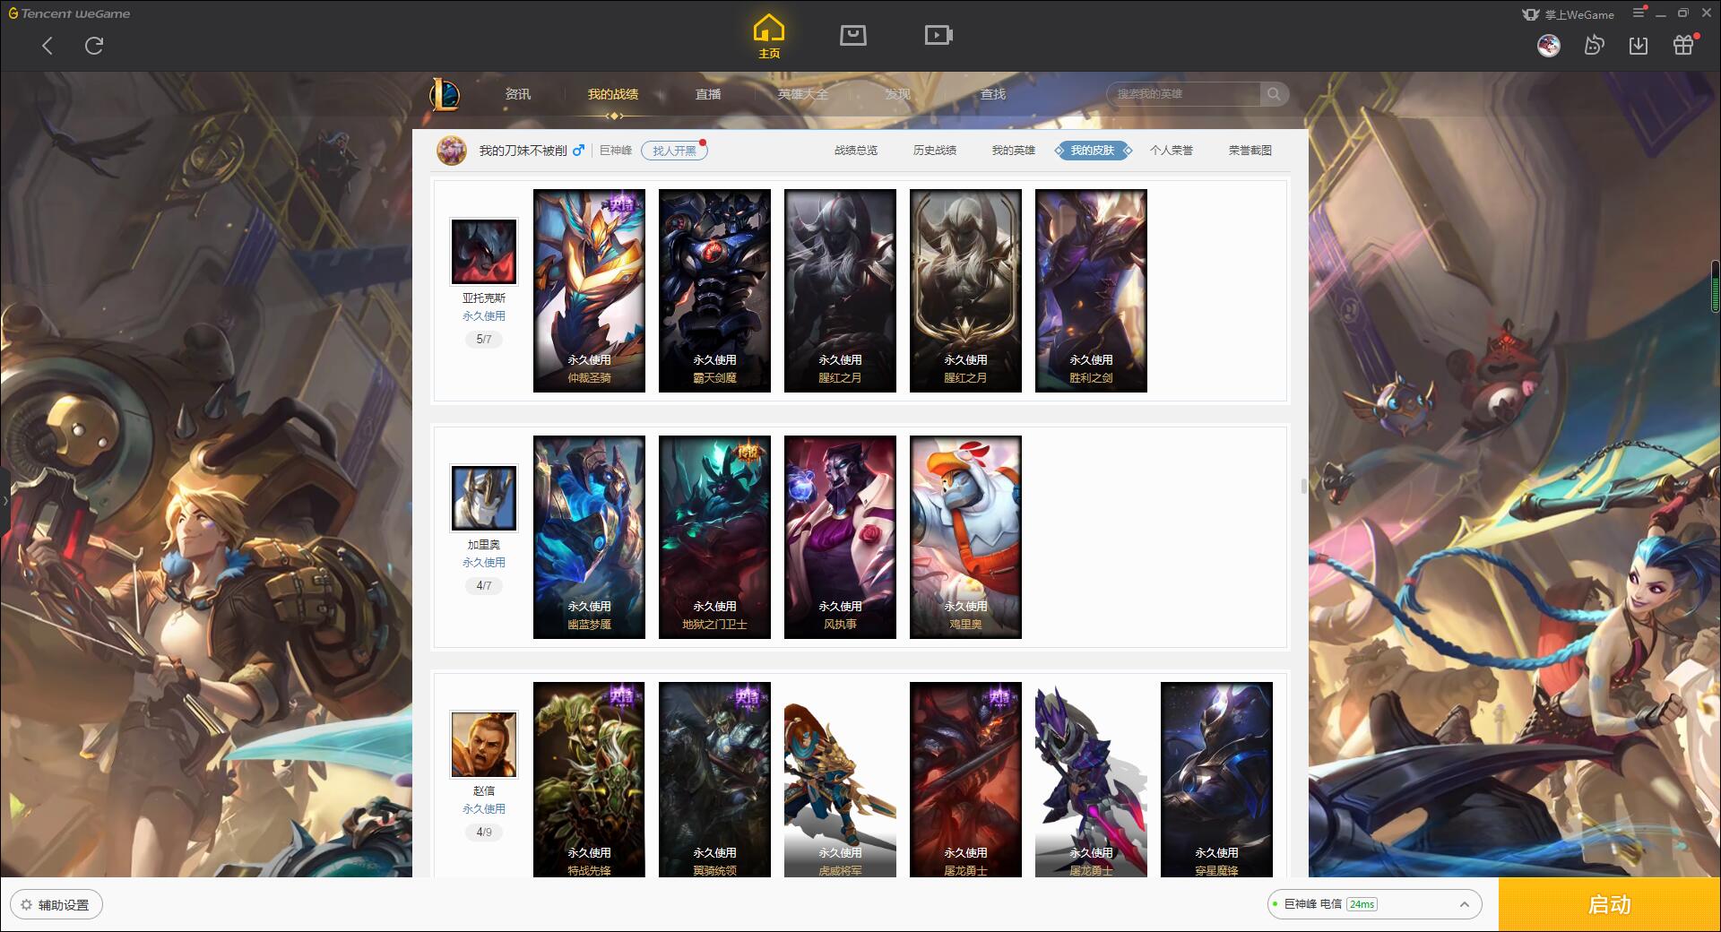The height and width of the screenshot is (932, 1721).
Task: Open the video camera icon
Action: point(938,36)
